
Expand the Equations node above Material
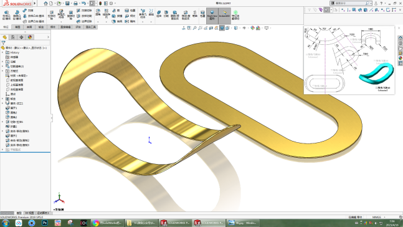3,71
